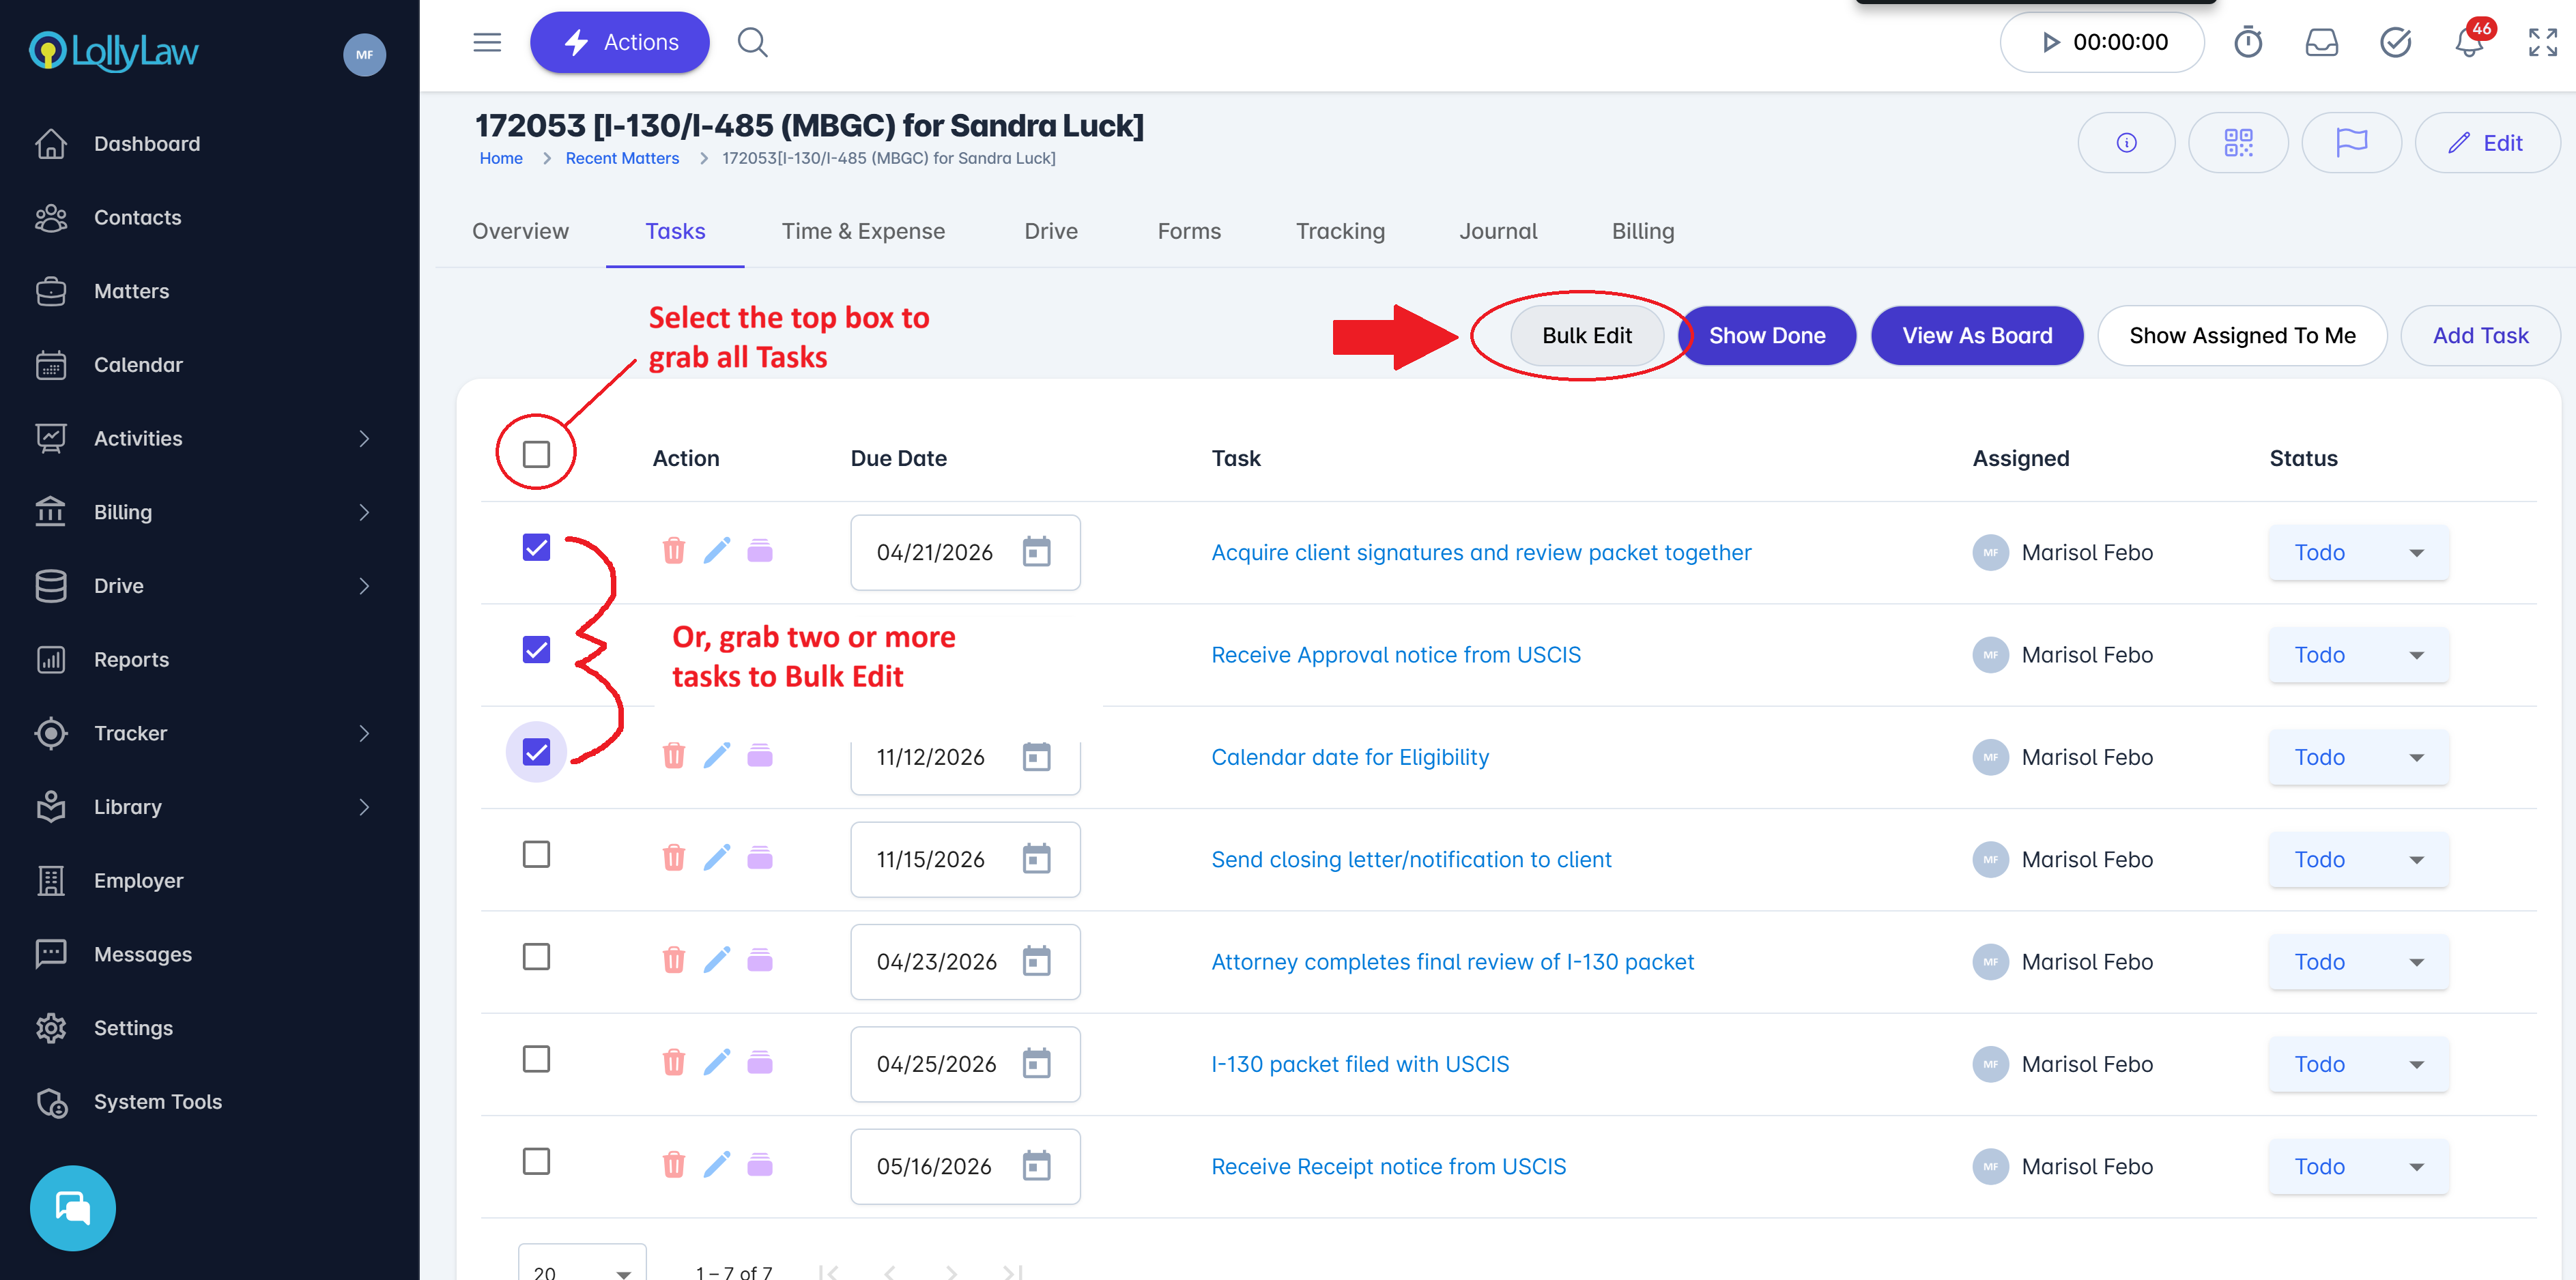Image resolution: width=2576 pixels, height=1280 pixels.
Task: Uncheck Receive Approval notice task checkbox
Action: (x=536, y=650)
